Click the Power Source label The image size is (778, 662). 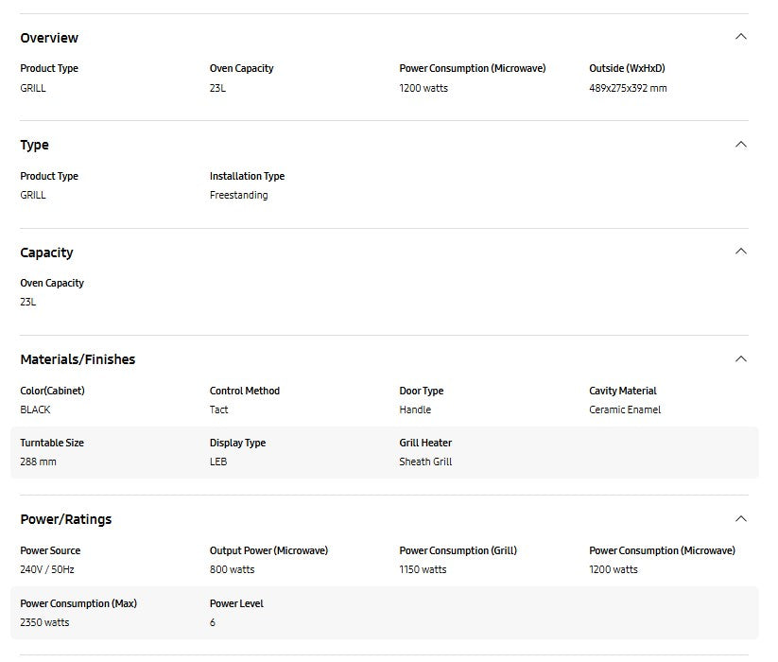(50, 550)
